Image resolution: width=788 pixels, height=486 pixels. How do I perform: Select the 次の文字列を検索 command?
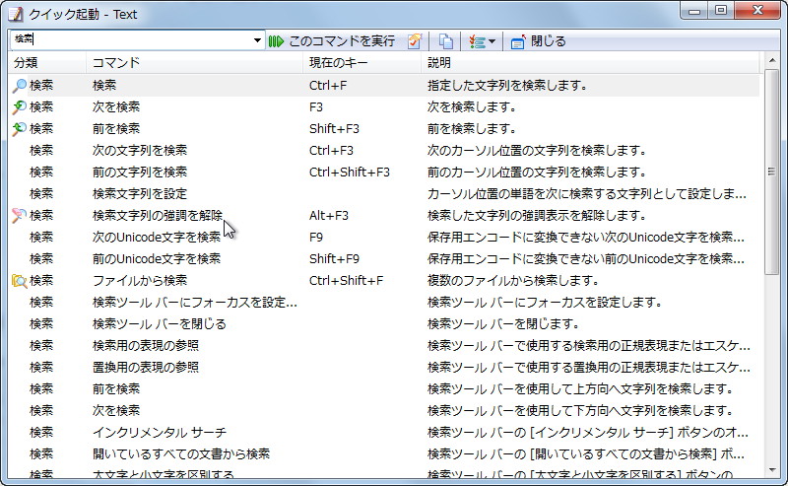click(140, 151)
